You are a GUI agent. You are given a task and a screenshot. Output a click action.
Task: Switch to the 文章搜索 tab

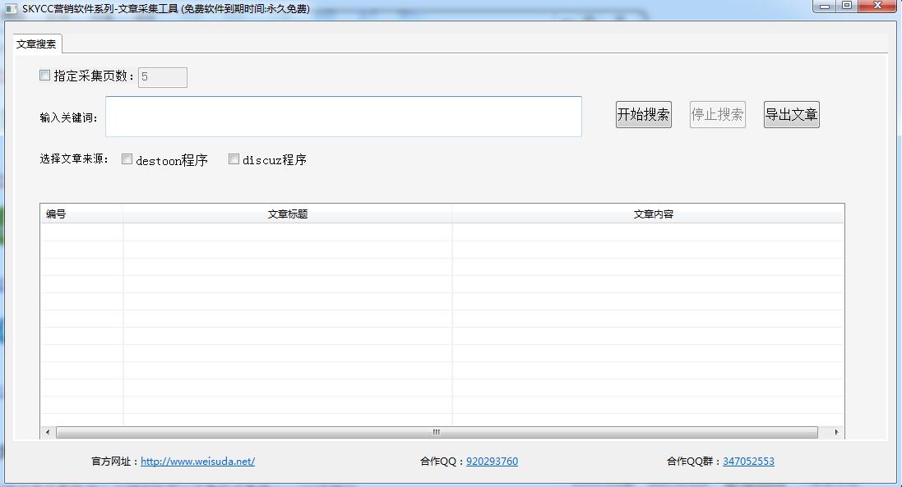[x=35, y=44]
